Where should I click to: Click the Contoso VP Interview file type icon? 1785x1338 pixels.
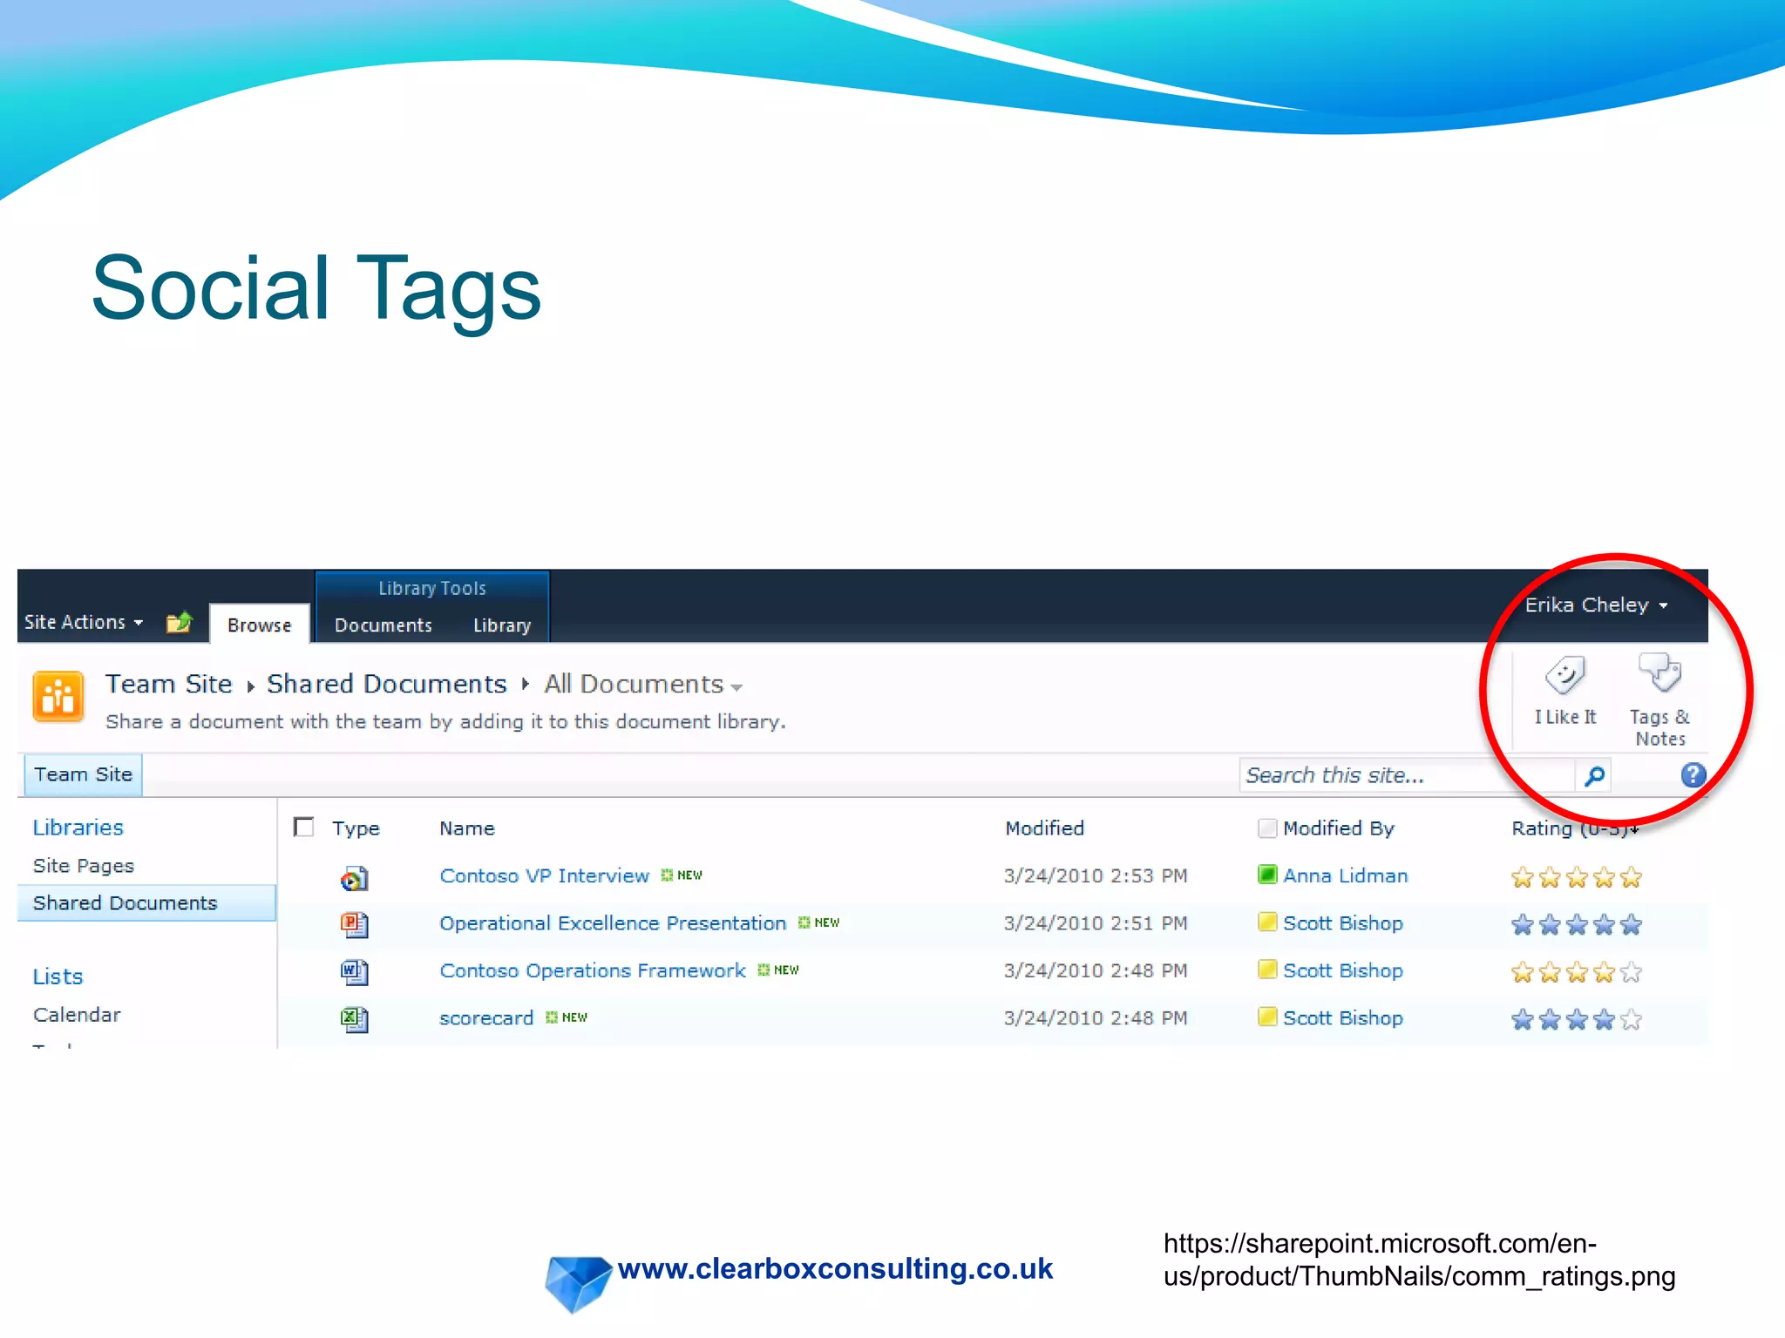[354, 878]
